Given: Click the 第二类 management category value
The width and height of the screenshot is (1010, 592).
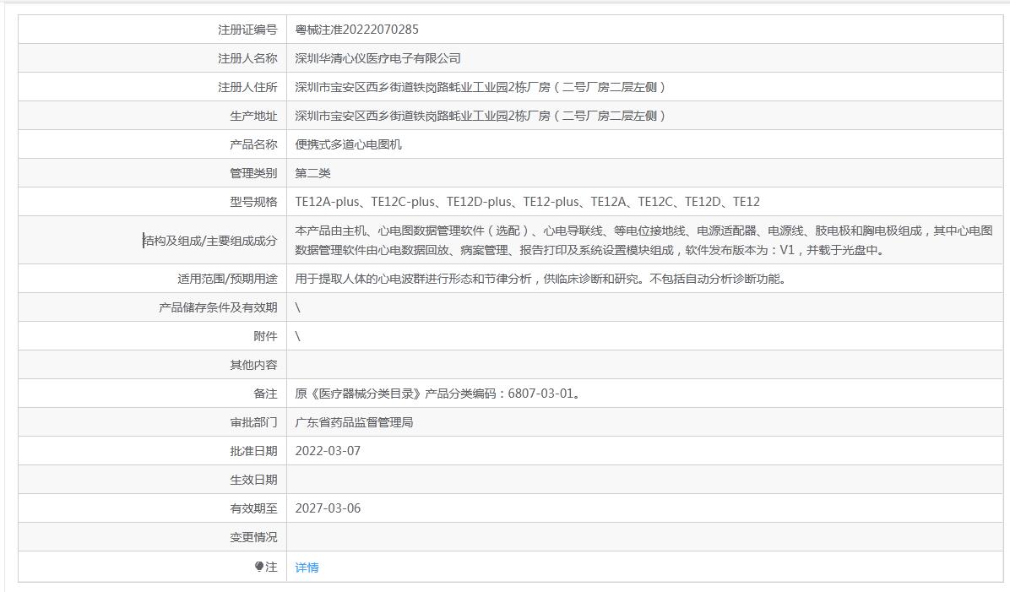Looking at the screenshot, I should (312, 173).
